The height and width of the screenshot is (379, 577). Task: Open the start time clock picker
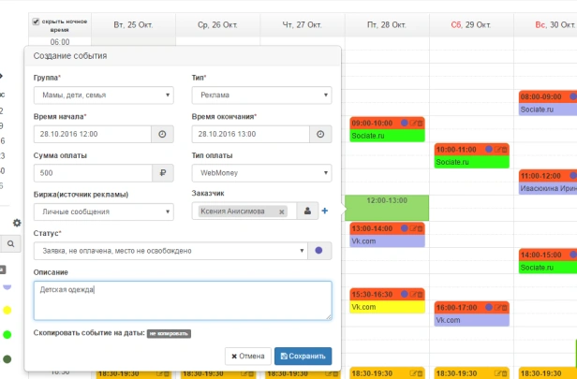click(162, 134)
